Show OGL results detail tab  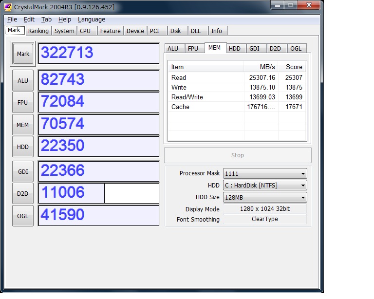(297, 48)
